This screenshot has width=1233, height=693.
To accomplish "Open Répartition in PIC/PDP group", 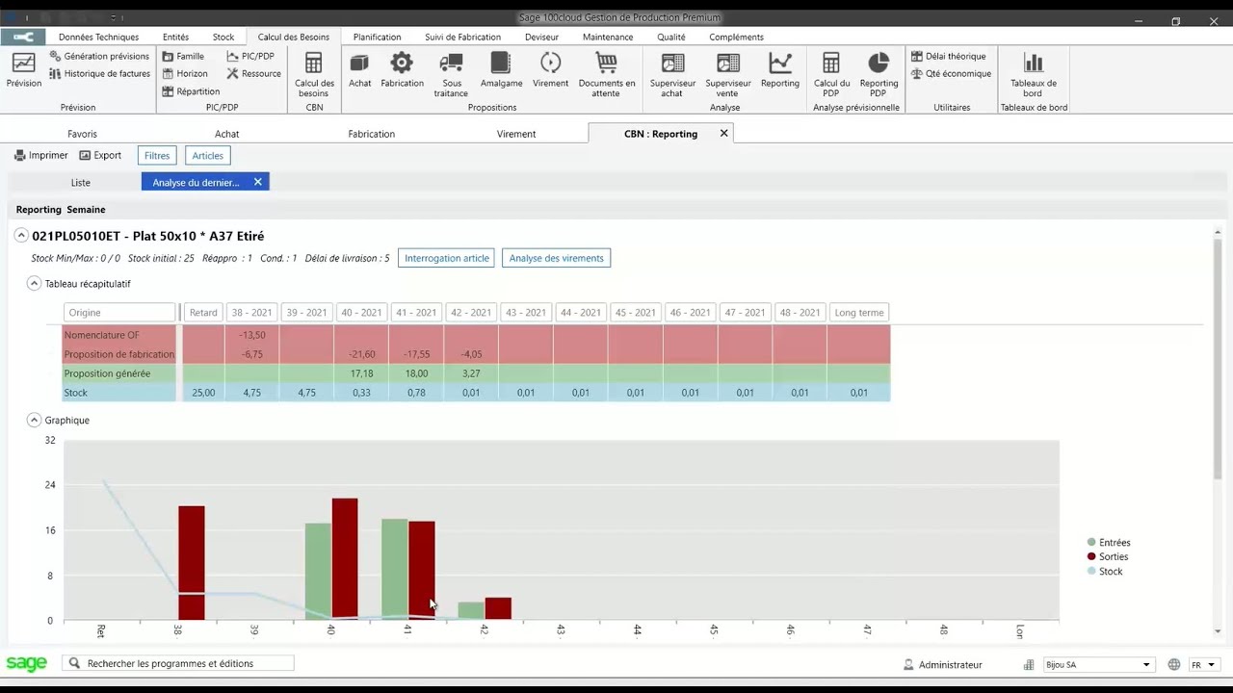I will [x=191, y=90].
